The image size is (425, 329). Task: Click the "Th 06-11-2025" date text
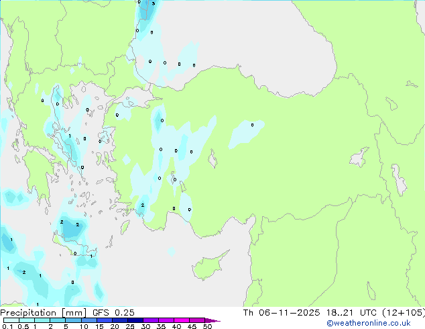pos(282,313)
